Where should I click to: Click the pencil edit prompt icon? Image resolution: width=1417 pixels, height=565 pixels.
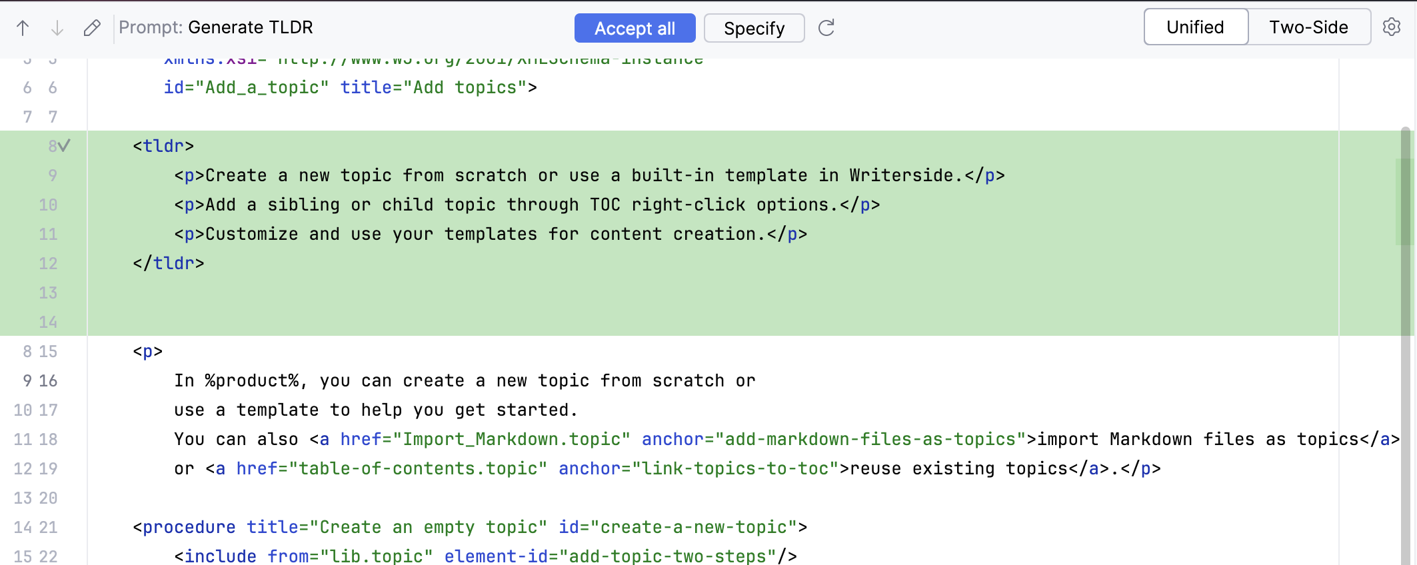point(92,28)
